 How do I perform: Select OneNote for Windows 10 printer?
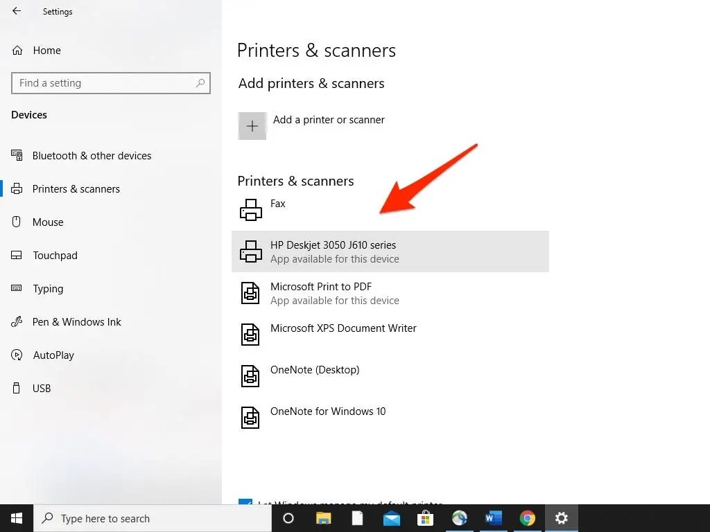pos(390,418)
